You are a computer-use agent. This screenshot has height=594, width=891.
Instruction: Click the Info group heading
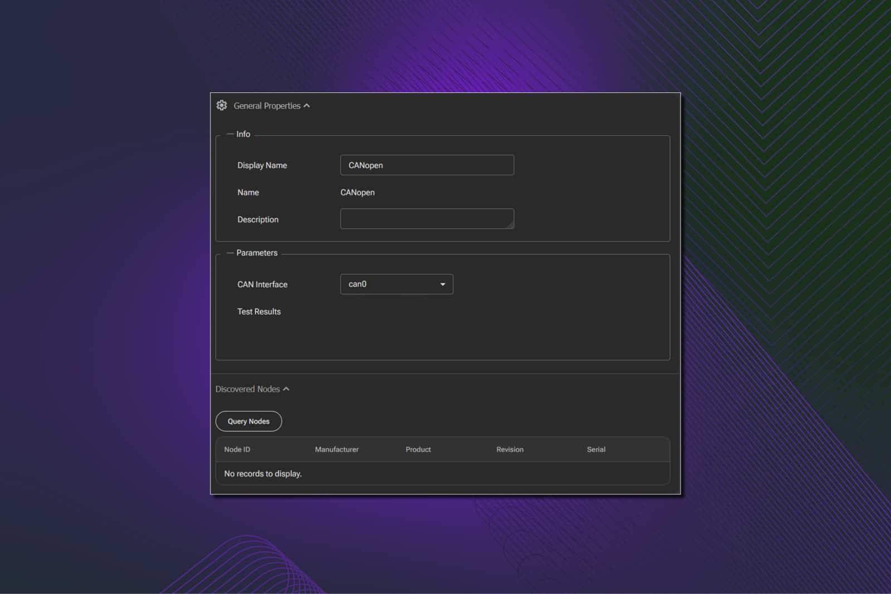pos(243,134)
